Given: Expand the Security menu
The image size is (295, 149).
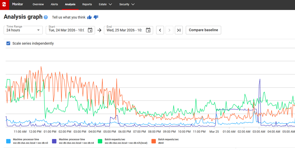Looking at the screenshot, I should (x=127, y=5).
